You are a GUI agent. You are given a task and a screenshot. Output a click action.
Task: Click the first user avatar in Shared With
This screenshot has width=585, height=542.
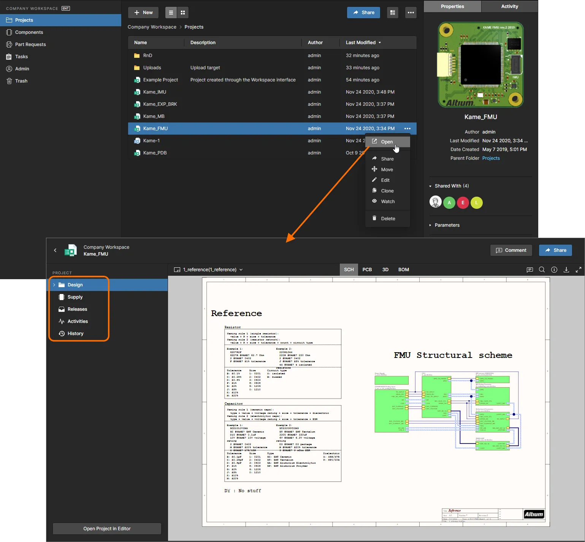pos(436,202)
